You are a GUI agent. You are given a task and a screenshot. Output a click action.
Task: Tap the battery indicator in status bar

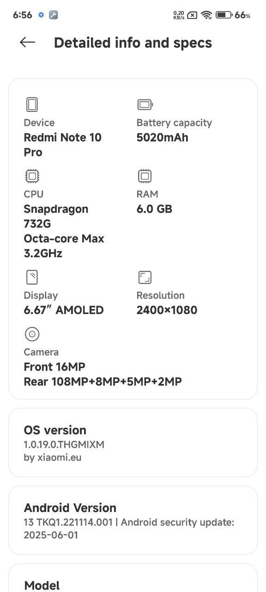coord(224,15)
